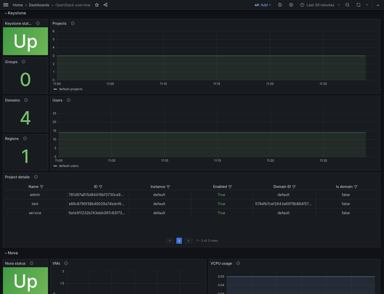Go to Home breadcrumb
The image size is (384, 294).
pyautogui.click(x=18, y=5)
